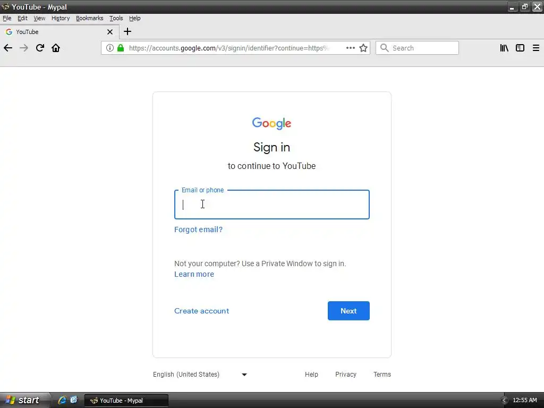This screenshot has width=544, height=408.
Task: Go back using the browser Back arrow
Action: pyautogui.click(x=8, y=48)
